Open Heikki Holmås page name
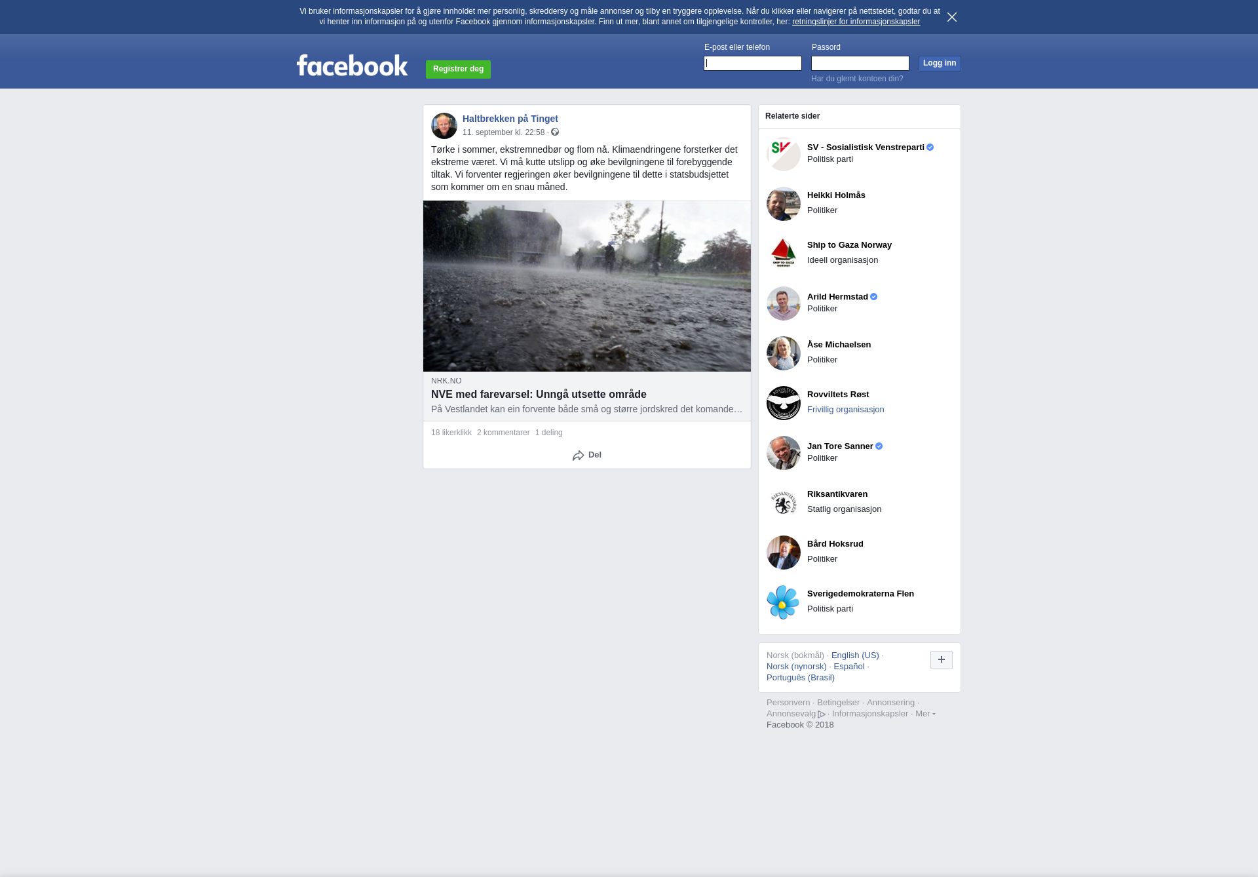This screenshot has height=877, width=1258. [836, 195]
